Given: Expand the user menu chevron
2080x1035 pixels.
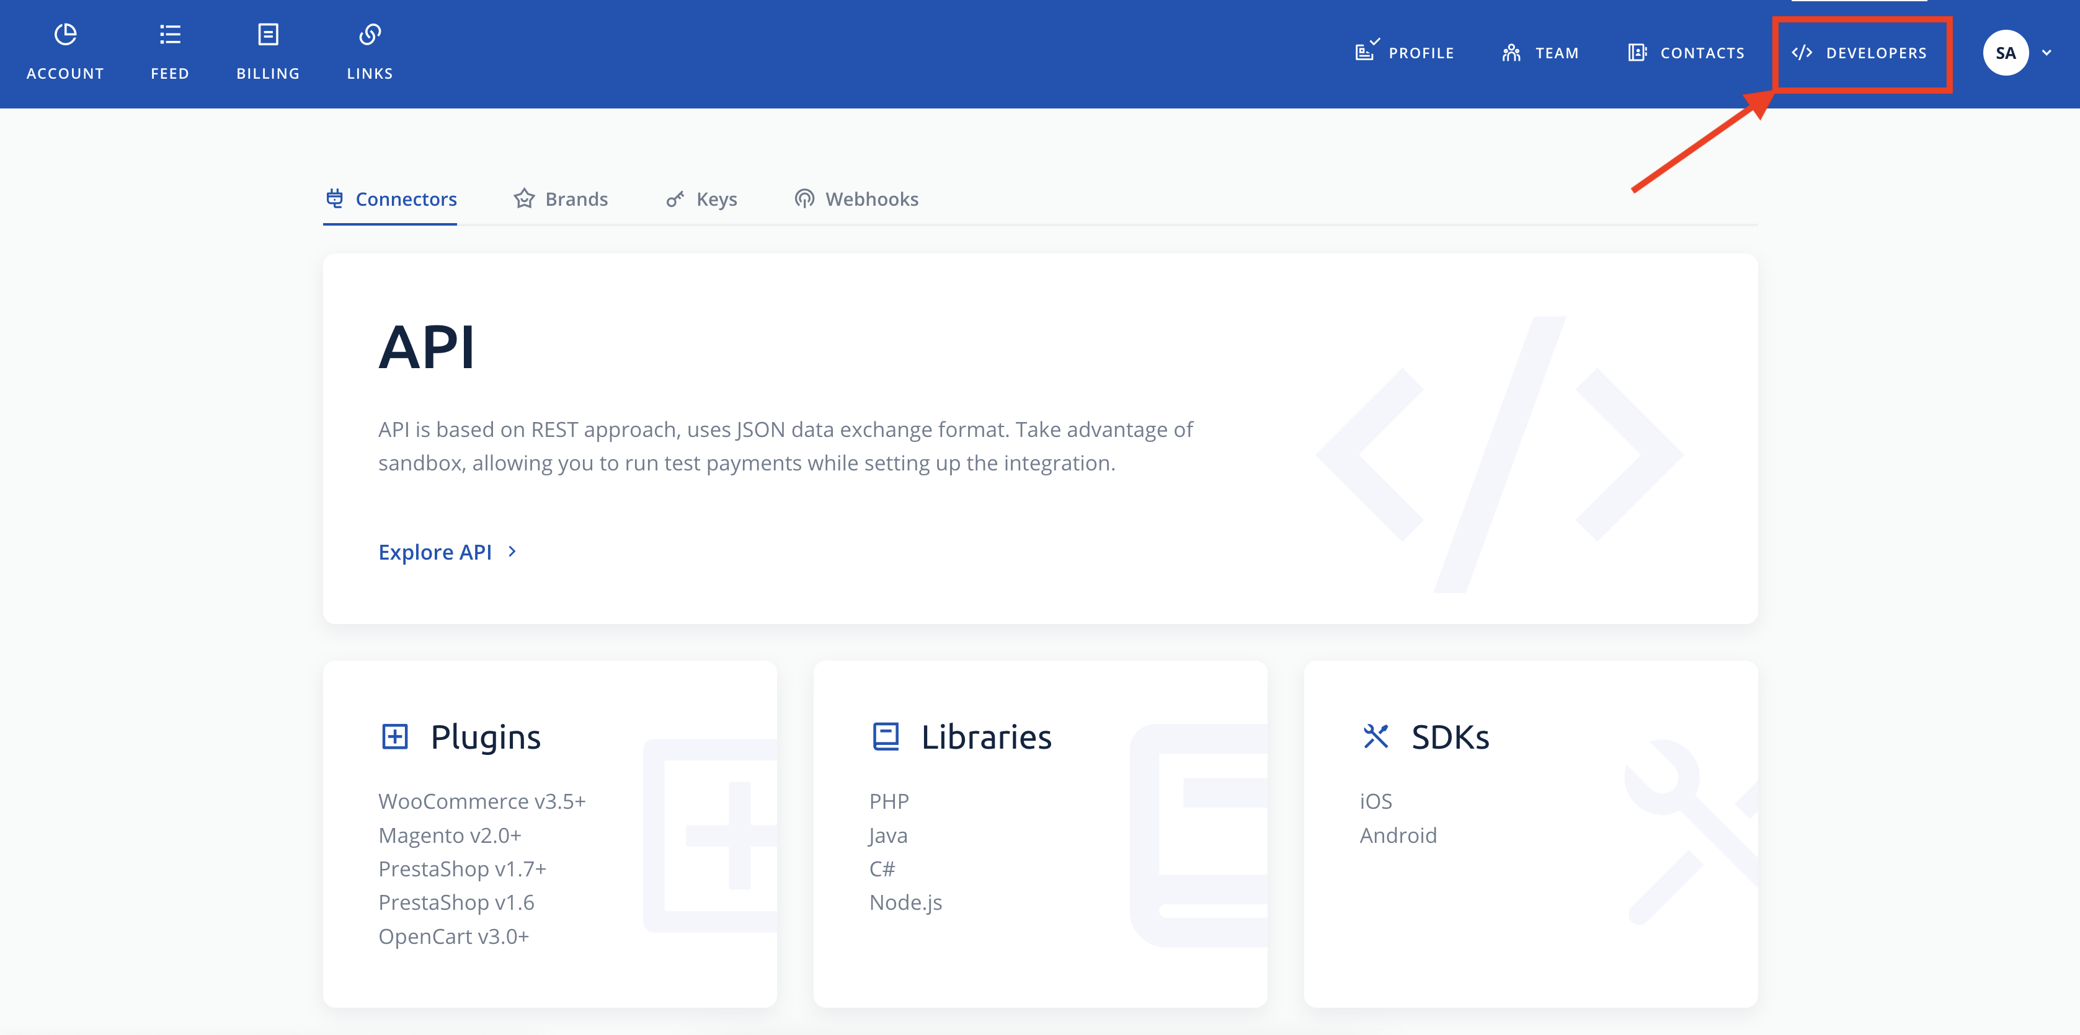Looking at the screenshot, I should click(x=2047, y=53).
